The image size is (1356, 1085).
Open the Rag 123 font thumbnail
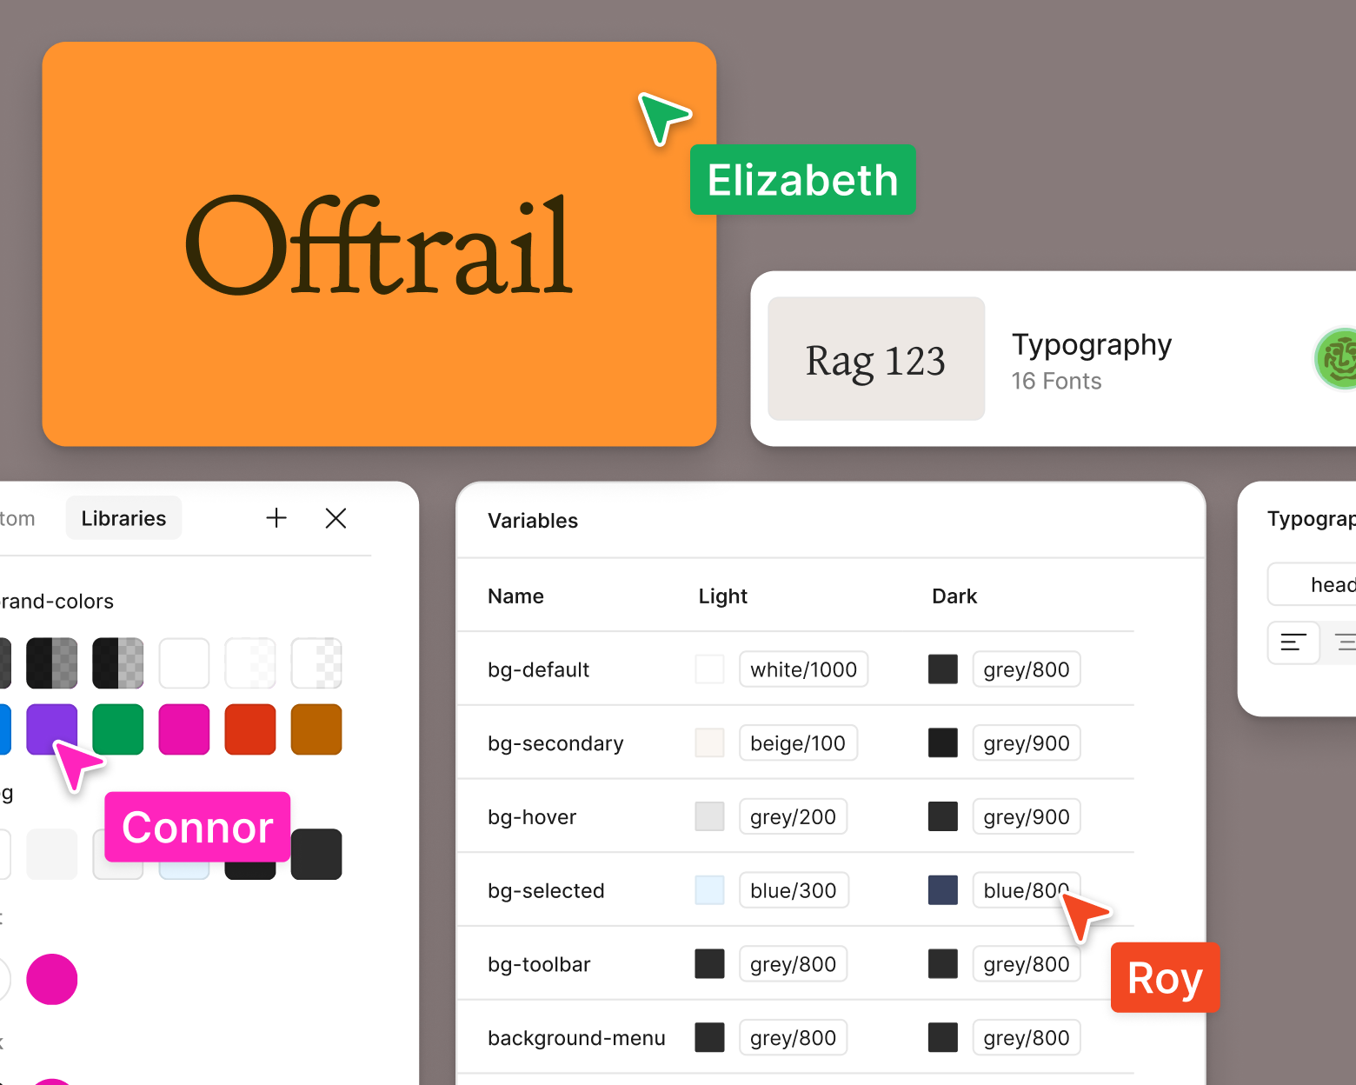click(x=876, y=359)
